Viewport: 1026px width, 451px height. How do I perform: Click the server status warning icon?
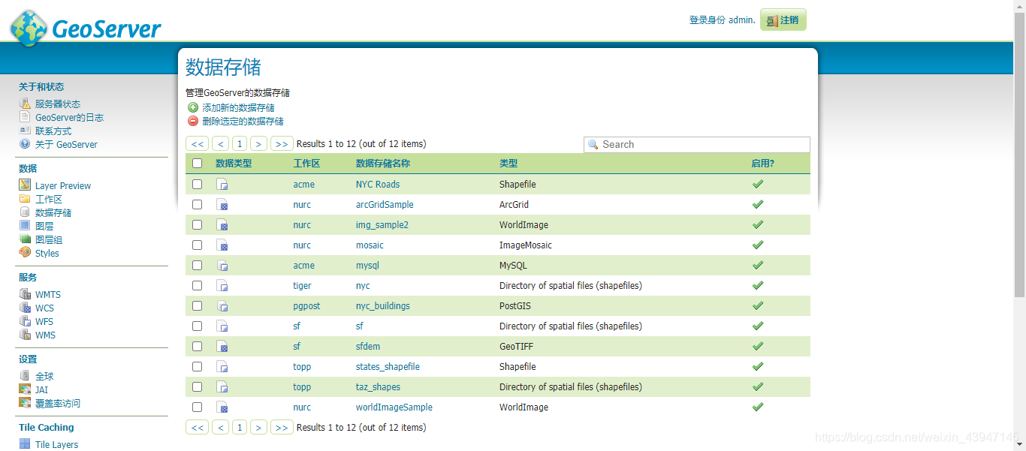[x=25, y=104]
